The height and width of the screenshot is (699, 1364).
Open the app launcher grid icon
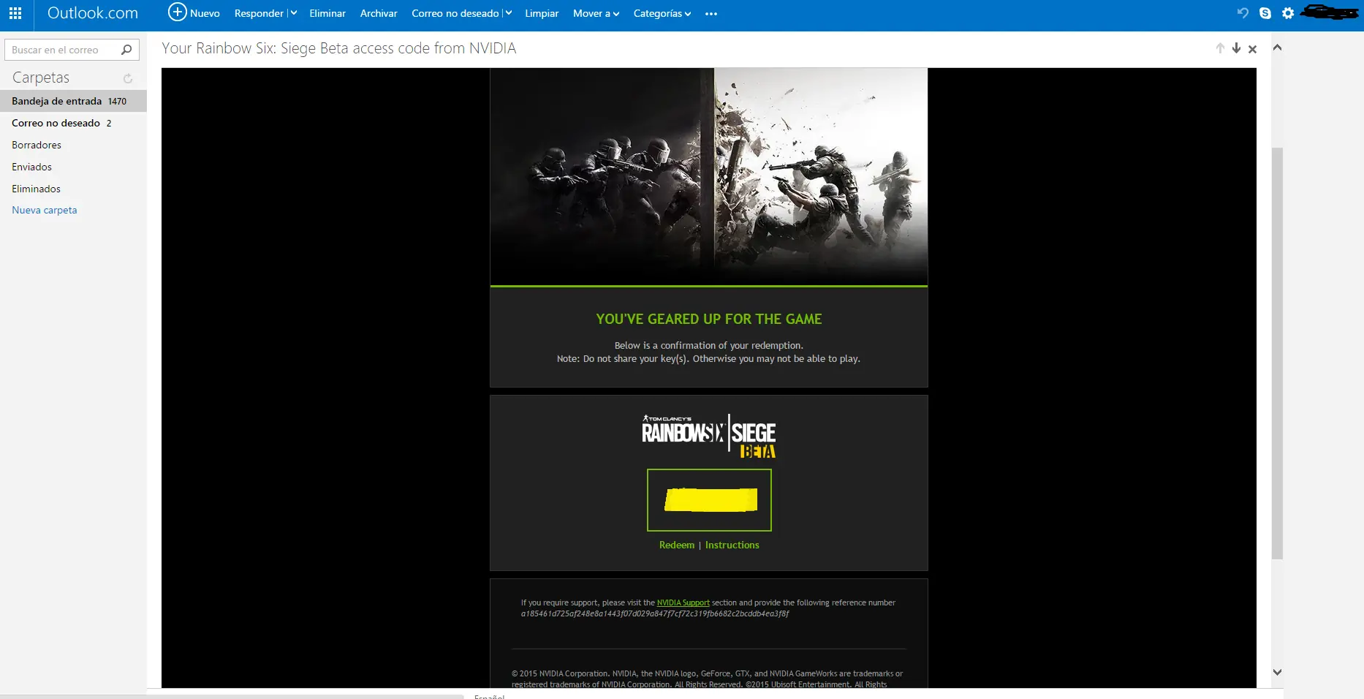pos(15,13)
